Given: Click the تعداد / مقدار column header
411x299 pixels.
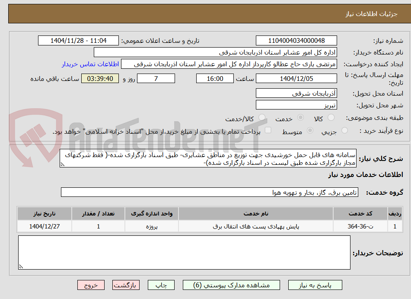Looking at the screenshot, I should point(98,214).
